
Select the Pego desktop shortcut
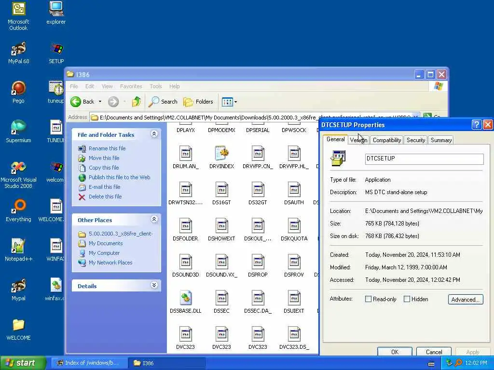coord(18,92)
